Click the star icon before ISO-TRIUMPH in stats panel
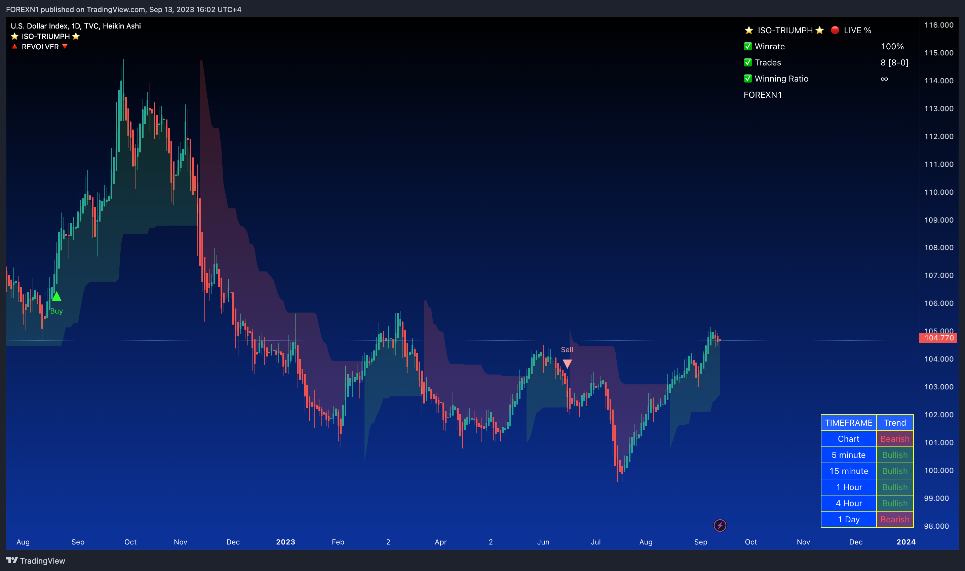This screenshot has height=571, width=965. 749,30
